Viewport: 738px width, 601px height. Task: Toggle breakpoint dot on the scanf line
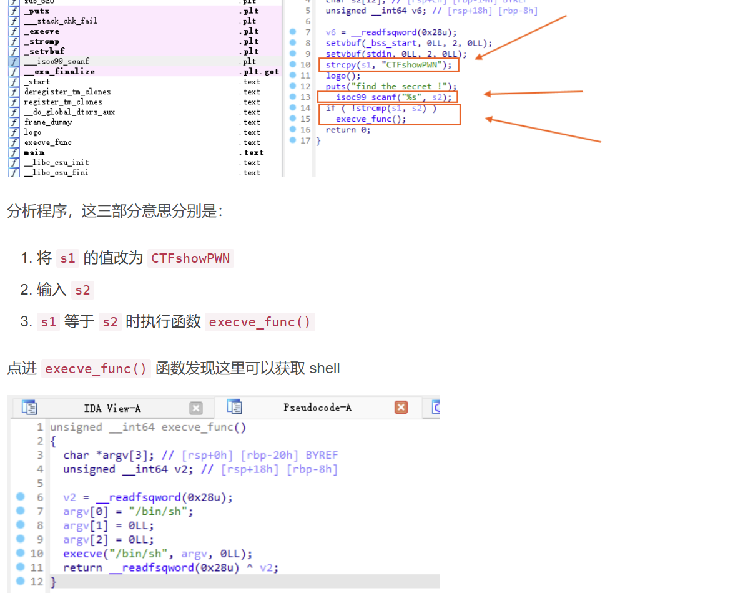[x=292, y=97]
